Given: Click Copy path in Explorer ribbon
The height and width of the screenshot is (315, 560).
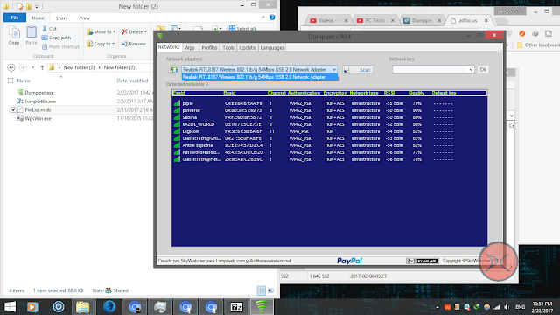Looking at the screenshot, I should pos(56,38).
